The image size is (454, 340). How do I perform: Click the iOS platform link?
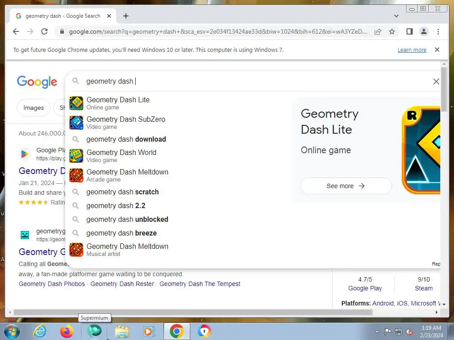click(402, 303)
